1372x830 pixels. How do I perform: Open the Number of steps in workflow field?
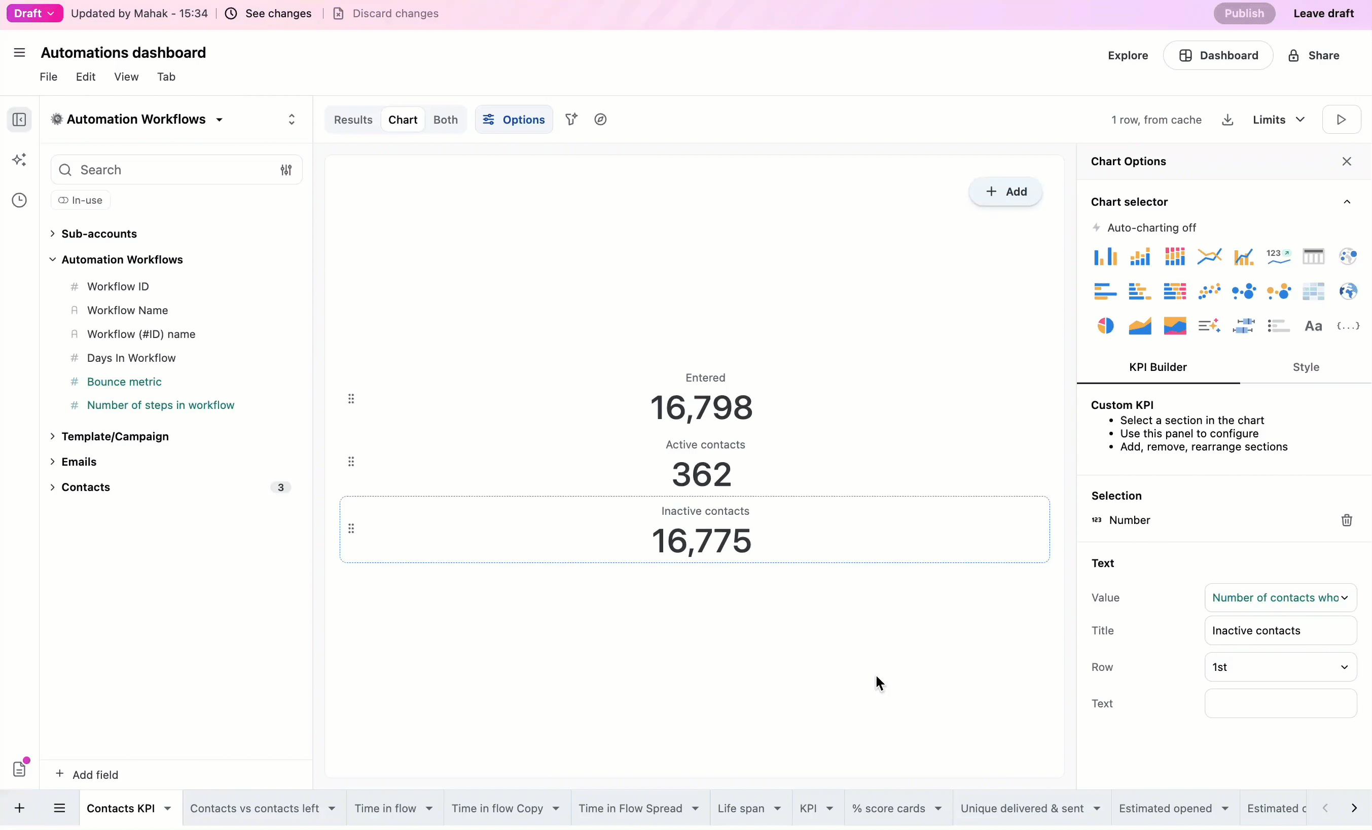coord(160,405)
